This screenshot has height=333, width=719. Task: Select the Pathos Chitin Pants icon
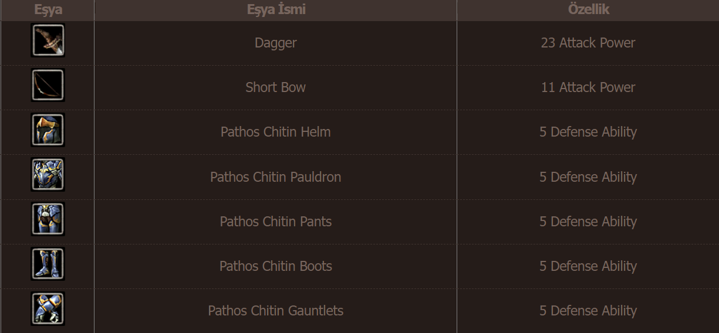coord(48,219)
